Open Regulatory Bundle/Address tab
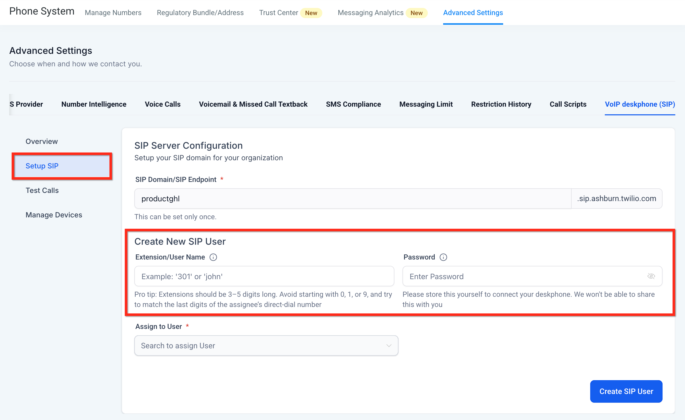This screenshot has height=420, width=685. point(200,13)
